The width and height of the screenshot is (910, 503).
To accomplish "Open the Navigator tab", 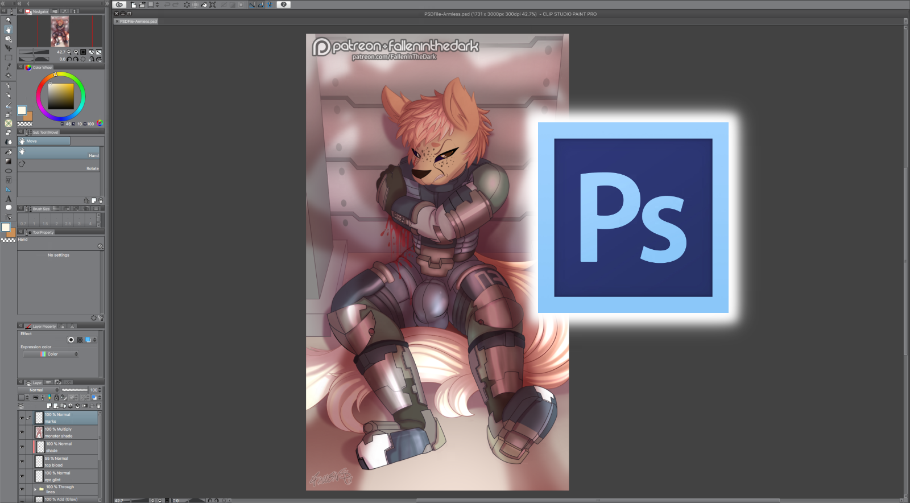I will (x=38, y=11).
